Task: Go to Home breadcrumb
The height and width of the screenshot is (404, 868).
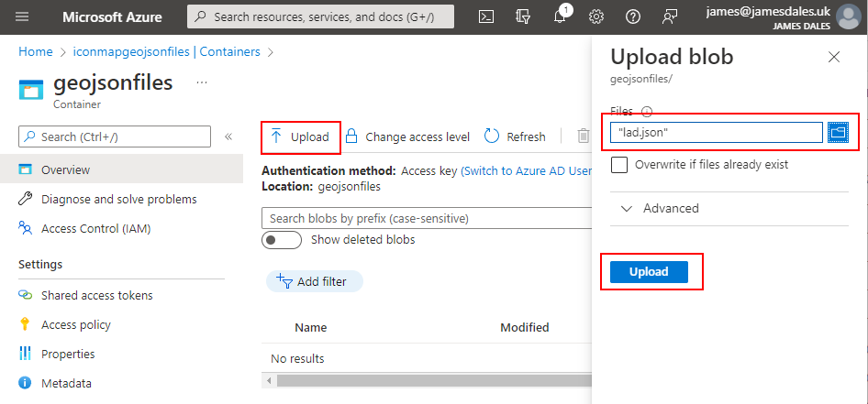Action: tap(36, 52)
